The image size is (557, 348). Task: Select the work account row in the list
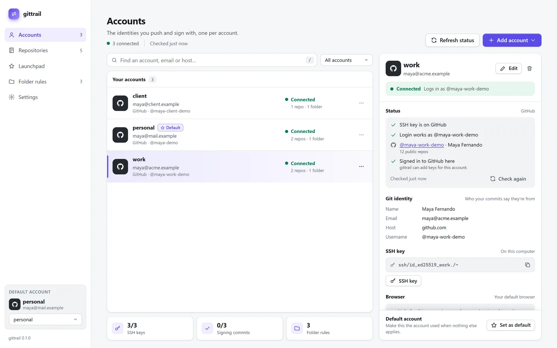[240, 167]
